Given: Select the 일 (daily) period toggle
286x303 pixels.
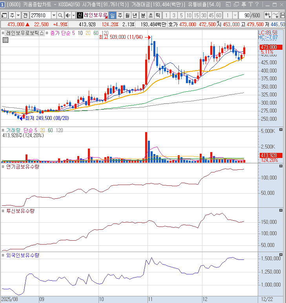Looking at the screenshot, I should coord(112,15).
